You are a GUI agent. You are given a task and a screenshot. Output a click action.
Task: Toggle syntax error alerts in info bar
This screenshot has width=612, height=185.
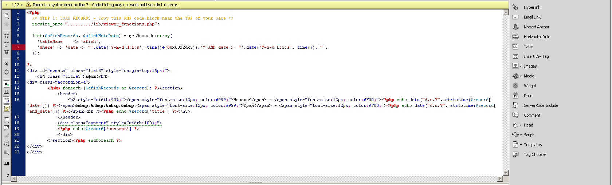[7, 108]
